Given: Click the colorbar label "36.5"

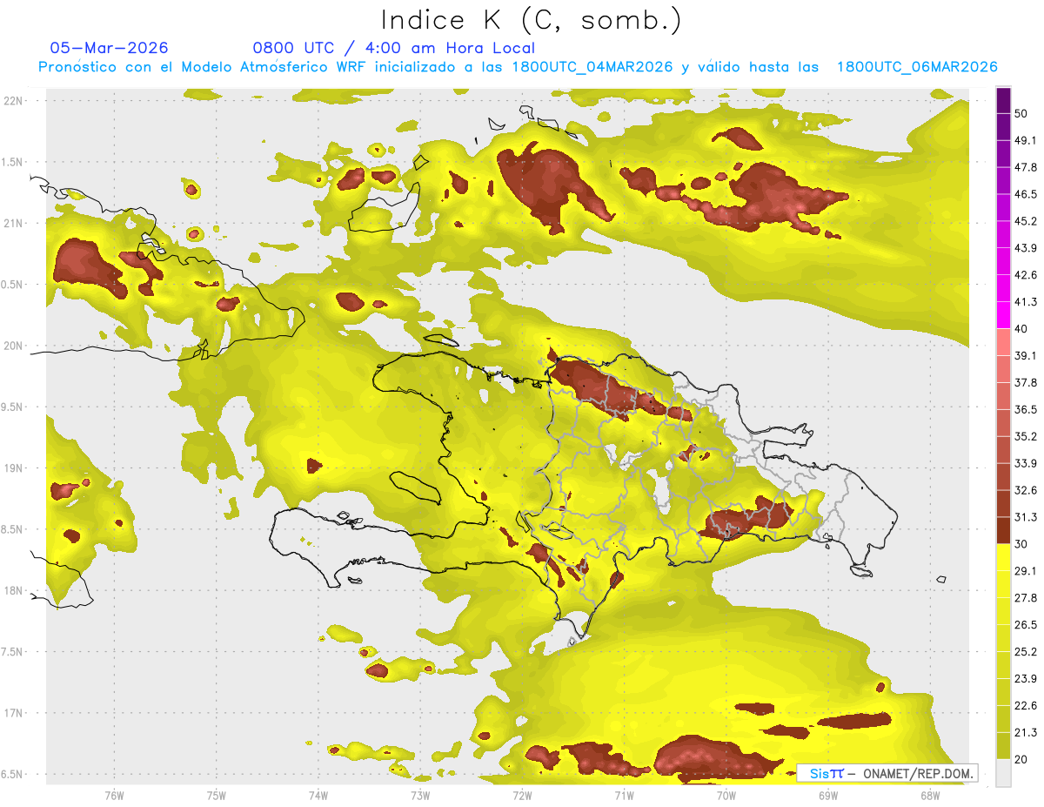Looking at the screenshot, I should 1026,409.
